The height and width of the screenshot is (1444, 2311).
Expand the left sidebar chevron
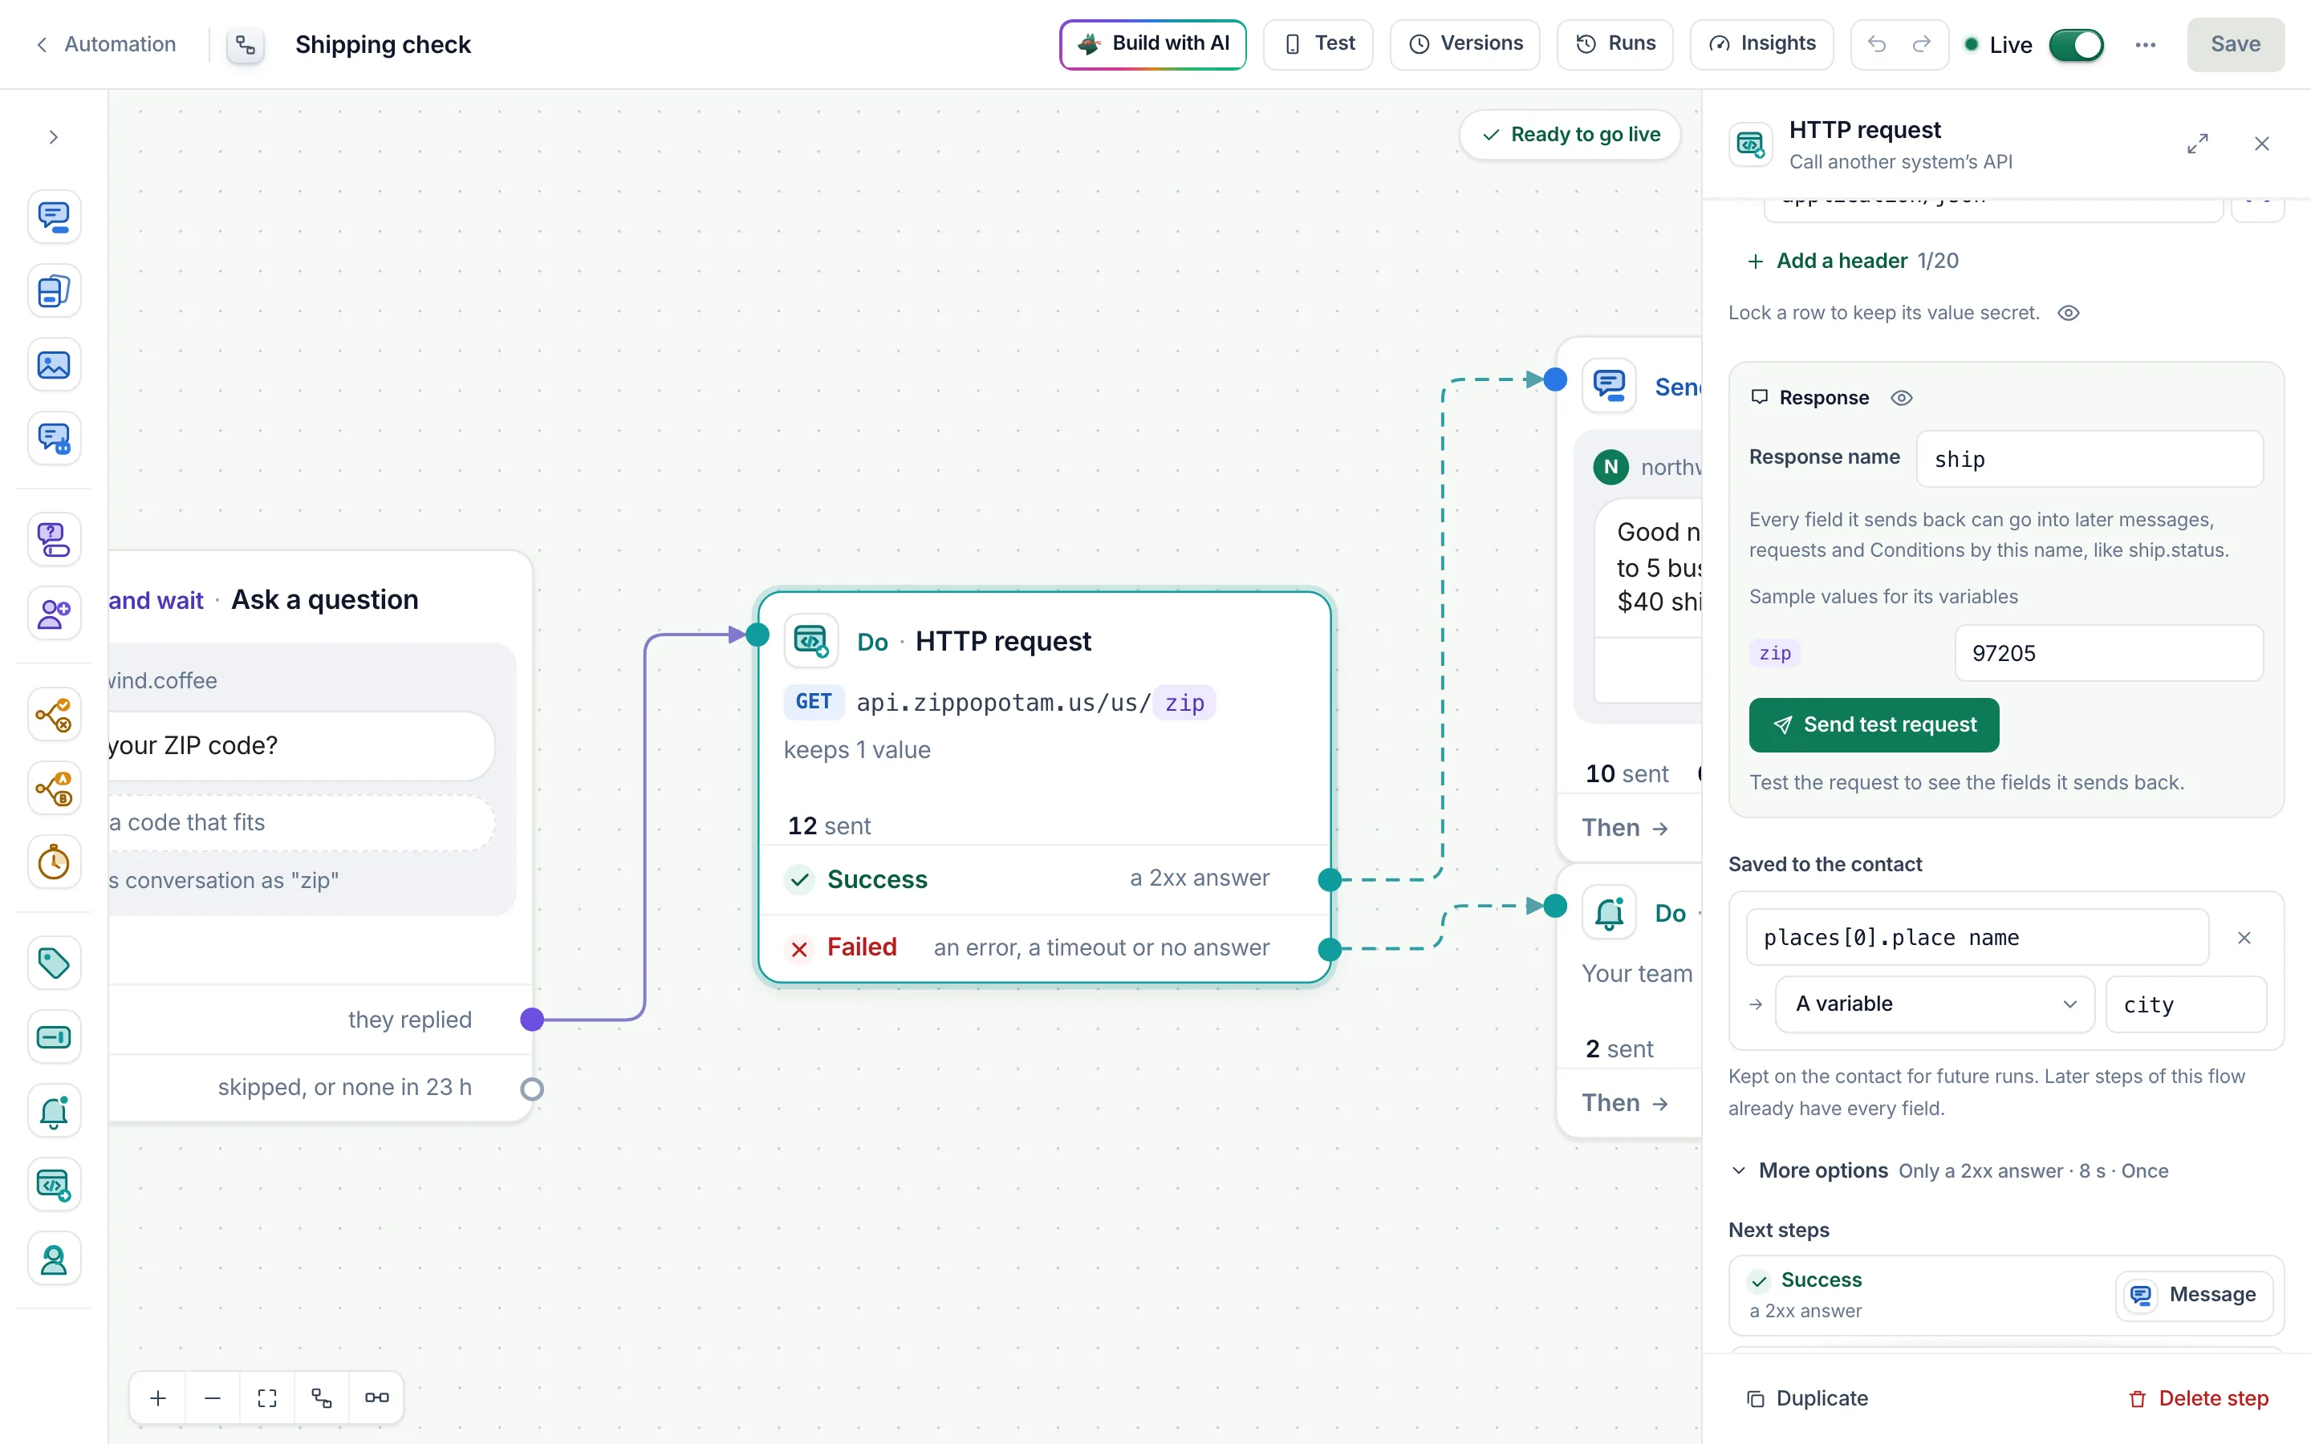(54, 137)
